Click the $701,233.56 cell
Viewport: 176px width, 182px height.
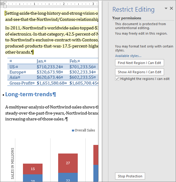(x=83, y=67)
